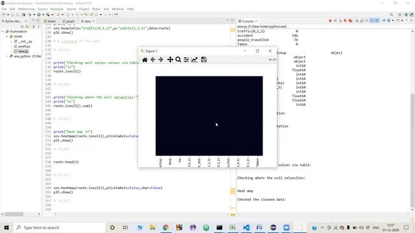Click the Debug bug icon in toolbar

pyautogui.click(x=30, y=15)
